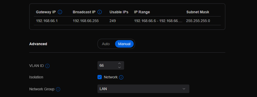The height and width of the screenshot is (97, 257).
Task: Click the IP Range column header
Action: pyautogui.click(x=142, y=12)
